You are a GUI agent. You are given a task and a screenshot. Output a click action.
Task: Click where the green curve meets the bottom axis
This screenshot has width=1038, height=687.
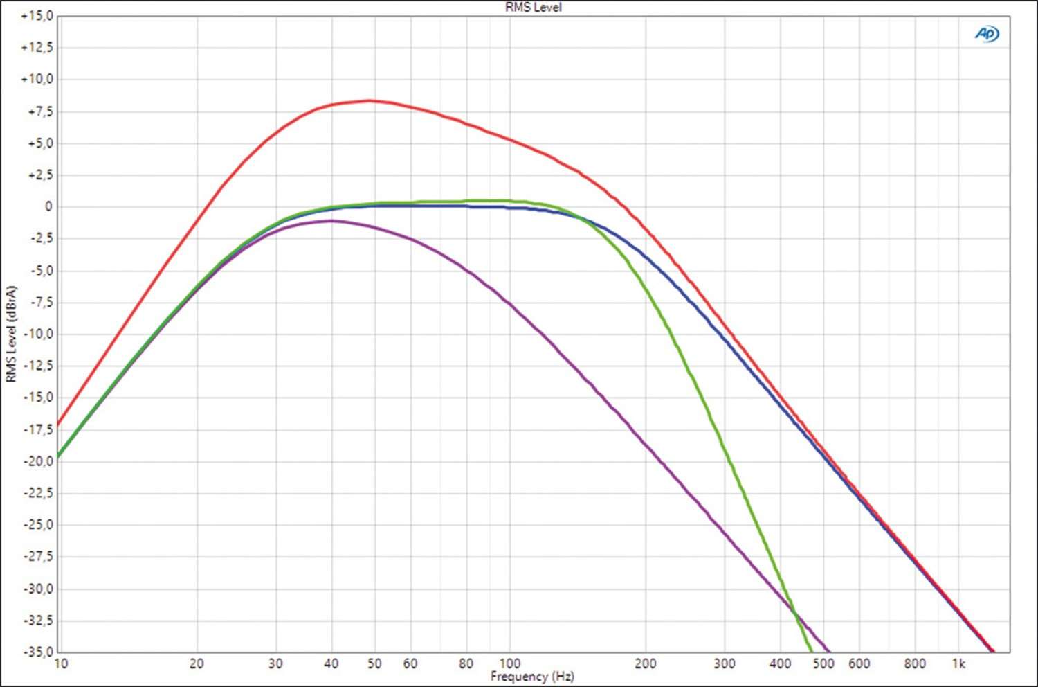(x=811, y=651)
